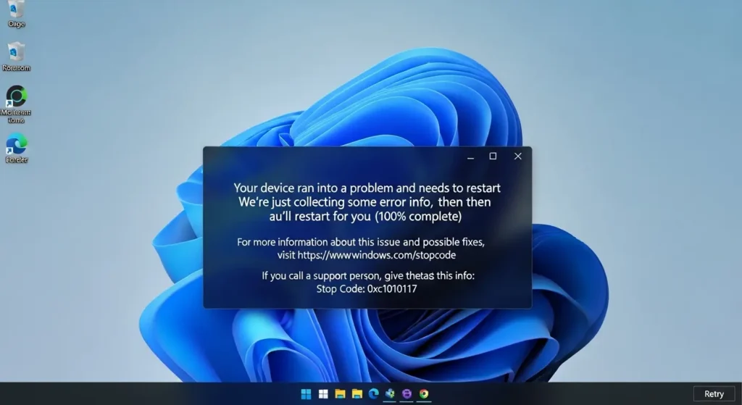Close the error dialog window
The height and width of the screenshot is (405, 742).
[517, 156]
